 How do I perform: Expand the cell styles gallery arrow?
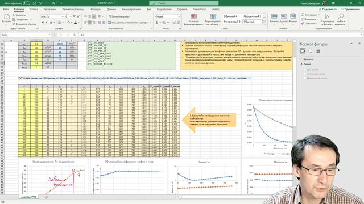point(264,23)
